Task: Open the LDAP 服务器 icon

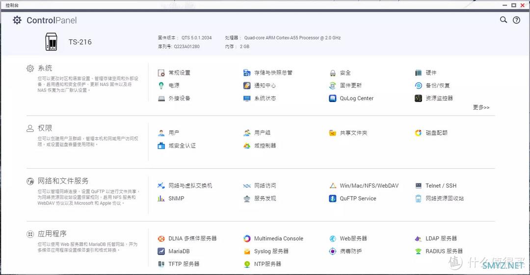Action: pyautogui.click(x=418, y=239)
